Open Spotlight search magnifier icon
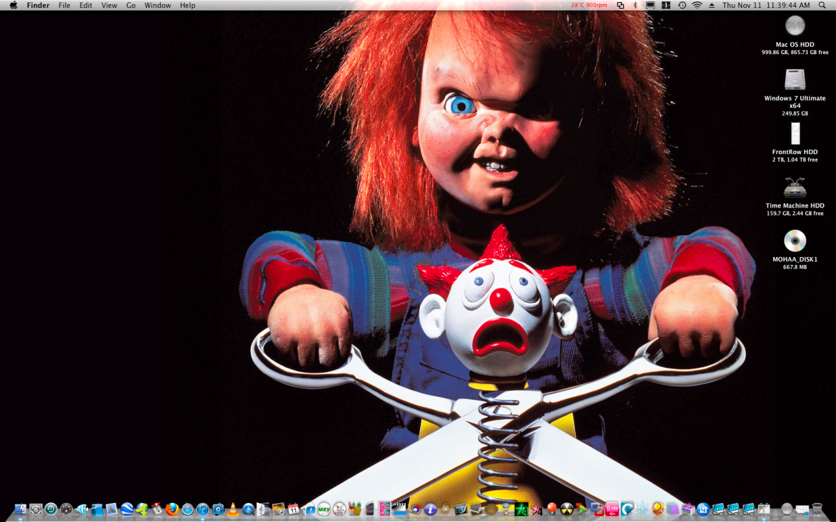The width and height of the screenshot is (836, 522). [x=822, y=5]
